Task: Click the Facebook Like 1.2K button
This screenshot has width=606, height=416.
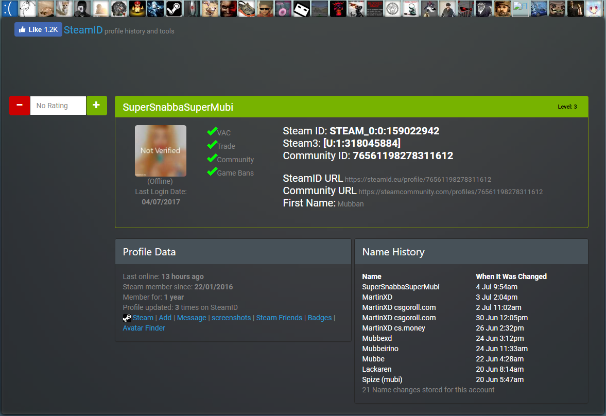Action: [x=38, y=29]
